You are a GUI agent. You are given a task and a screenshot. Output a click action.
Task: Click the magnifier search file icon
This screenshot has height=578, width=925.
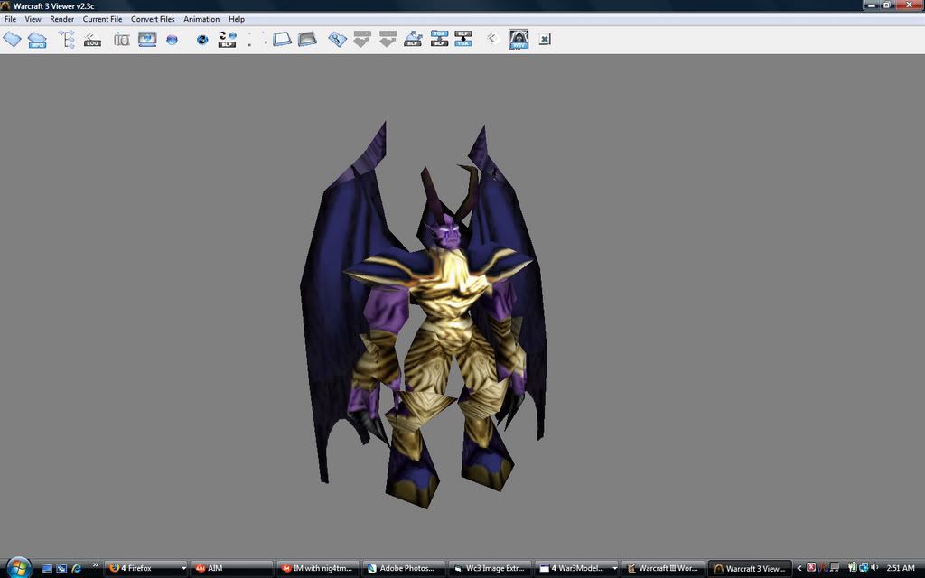337,40
